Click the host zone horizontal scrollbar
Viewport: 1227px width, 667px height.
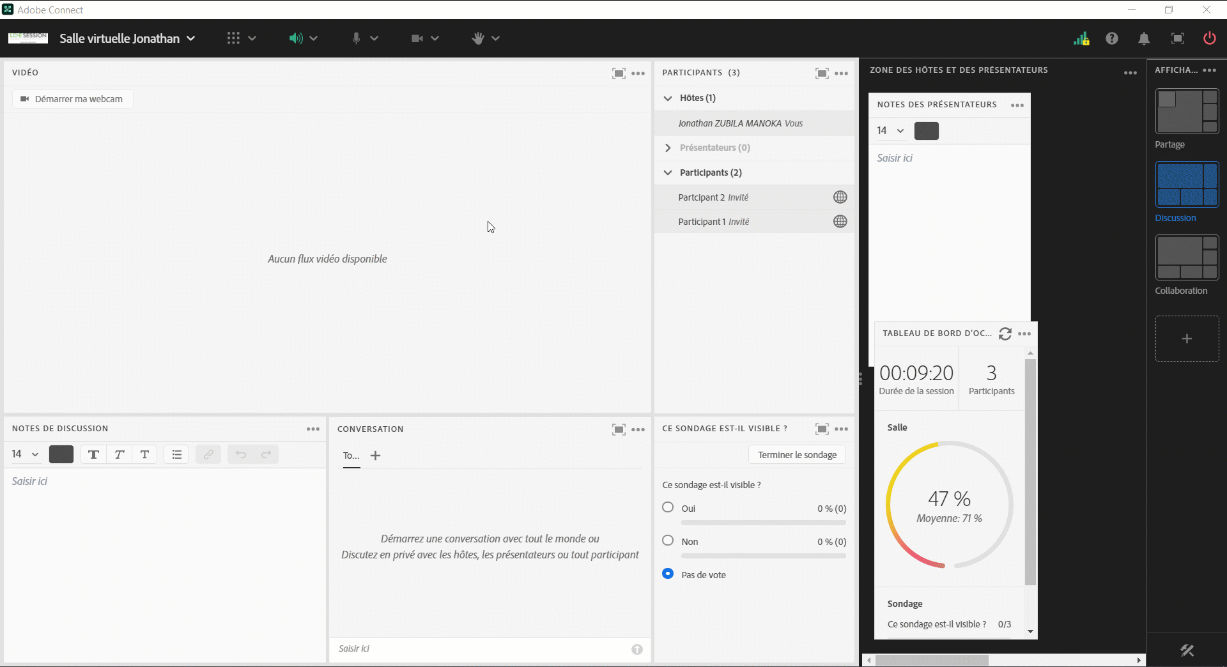click(932, 660)
